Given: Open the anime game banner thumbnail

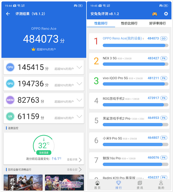Looking at the screenshot, I should tap(64, 182).
